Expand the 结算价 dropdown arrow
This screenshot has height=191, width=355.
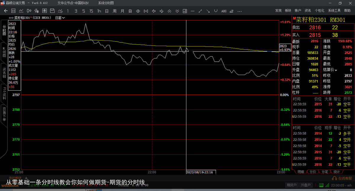pyautogui.click(x=336, y=70)
